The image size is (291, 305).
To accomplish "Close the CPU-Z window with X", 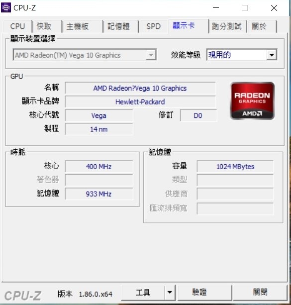I will 274,8.
